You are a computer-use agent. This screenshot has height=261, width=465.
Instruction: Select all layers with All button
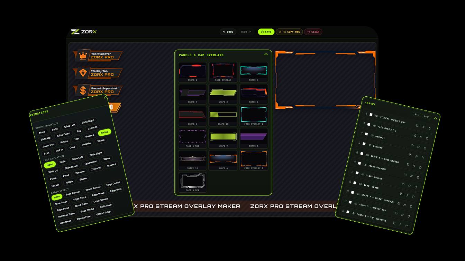tap(417, 114)
